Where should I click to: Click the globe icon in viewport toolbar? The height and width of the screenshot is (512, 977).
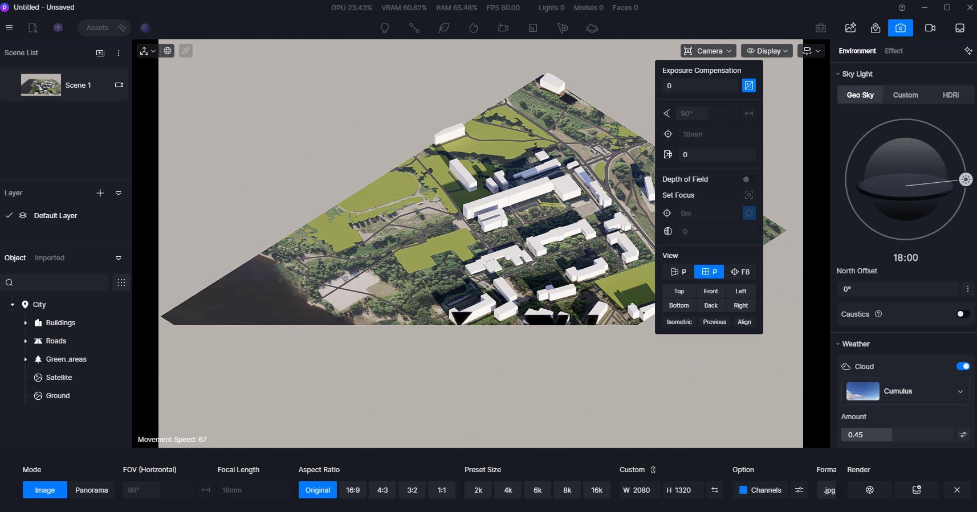168,51
